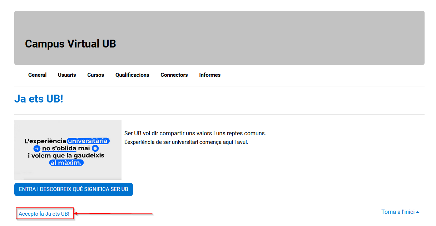Click the up caret beside Torna a l'inici
The width and height of the screenshot is (436, 226).
[x=418, y=212]
